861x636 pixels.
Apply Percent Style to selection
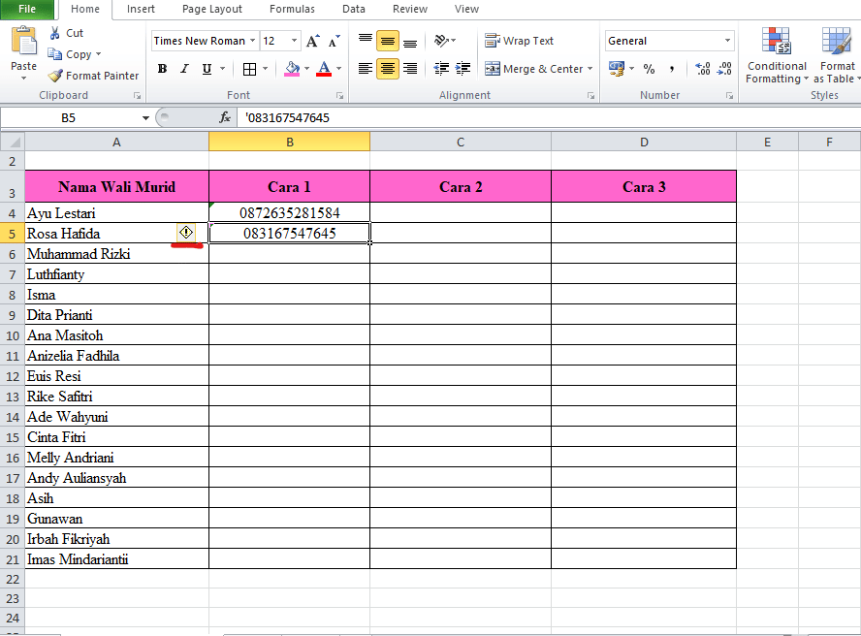point(648,69)
